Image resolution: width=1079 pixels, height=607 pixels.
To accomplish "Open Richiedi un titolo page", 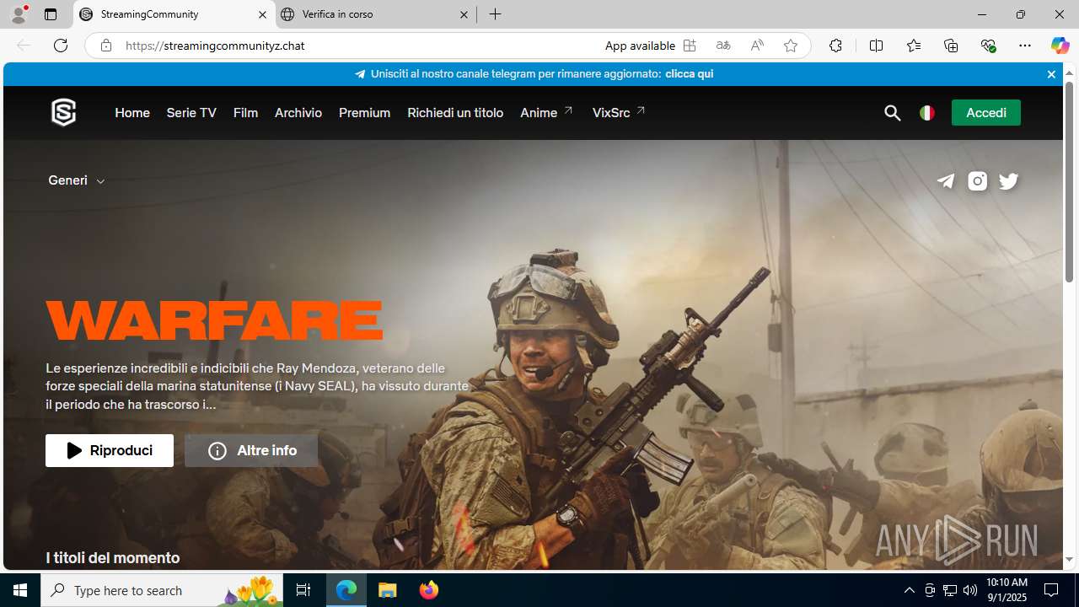I will click(x=455, y=113).
